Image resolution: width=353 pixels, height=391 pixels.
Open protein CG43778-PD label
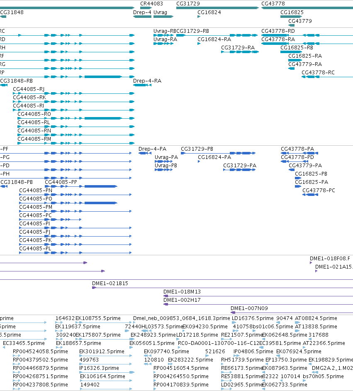pos(297,157)
